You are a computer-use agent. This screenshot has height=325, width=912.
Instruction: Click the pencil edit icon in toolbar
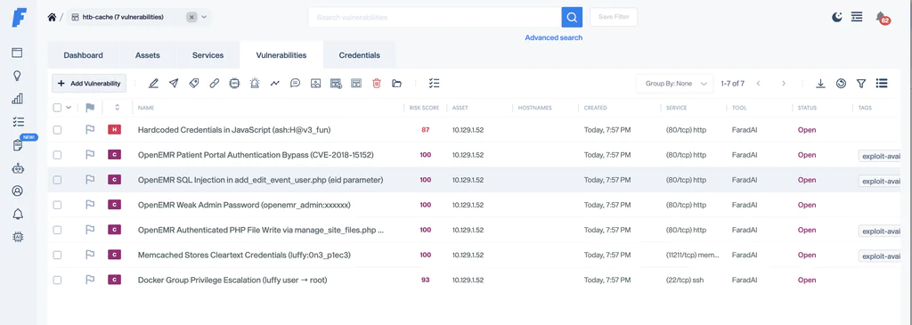(153, 84)
